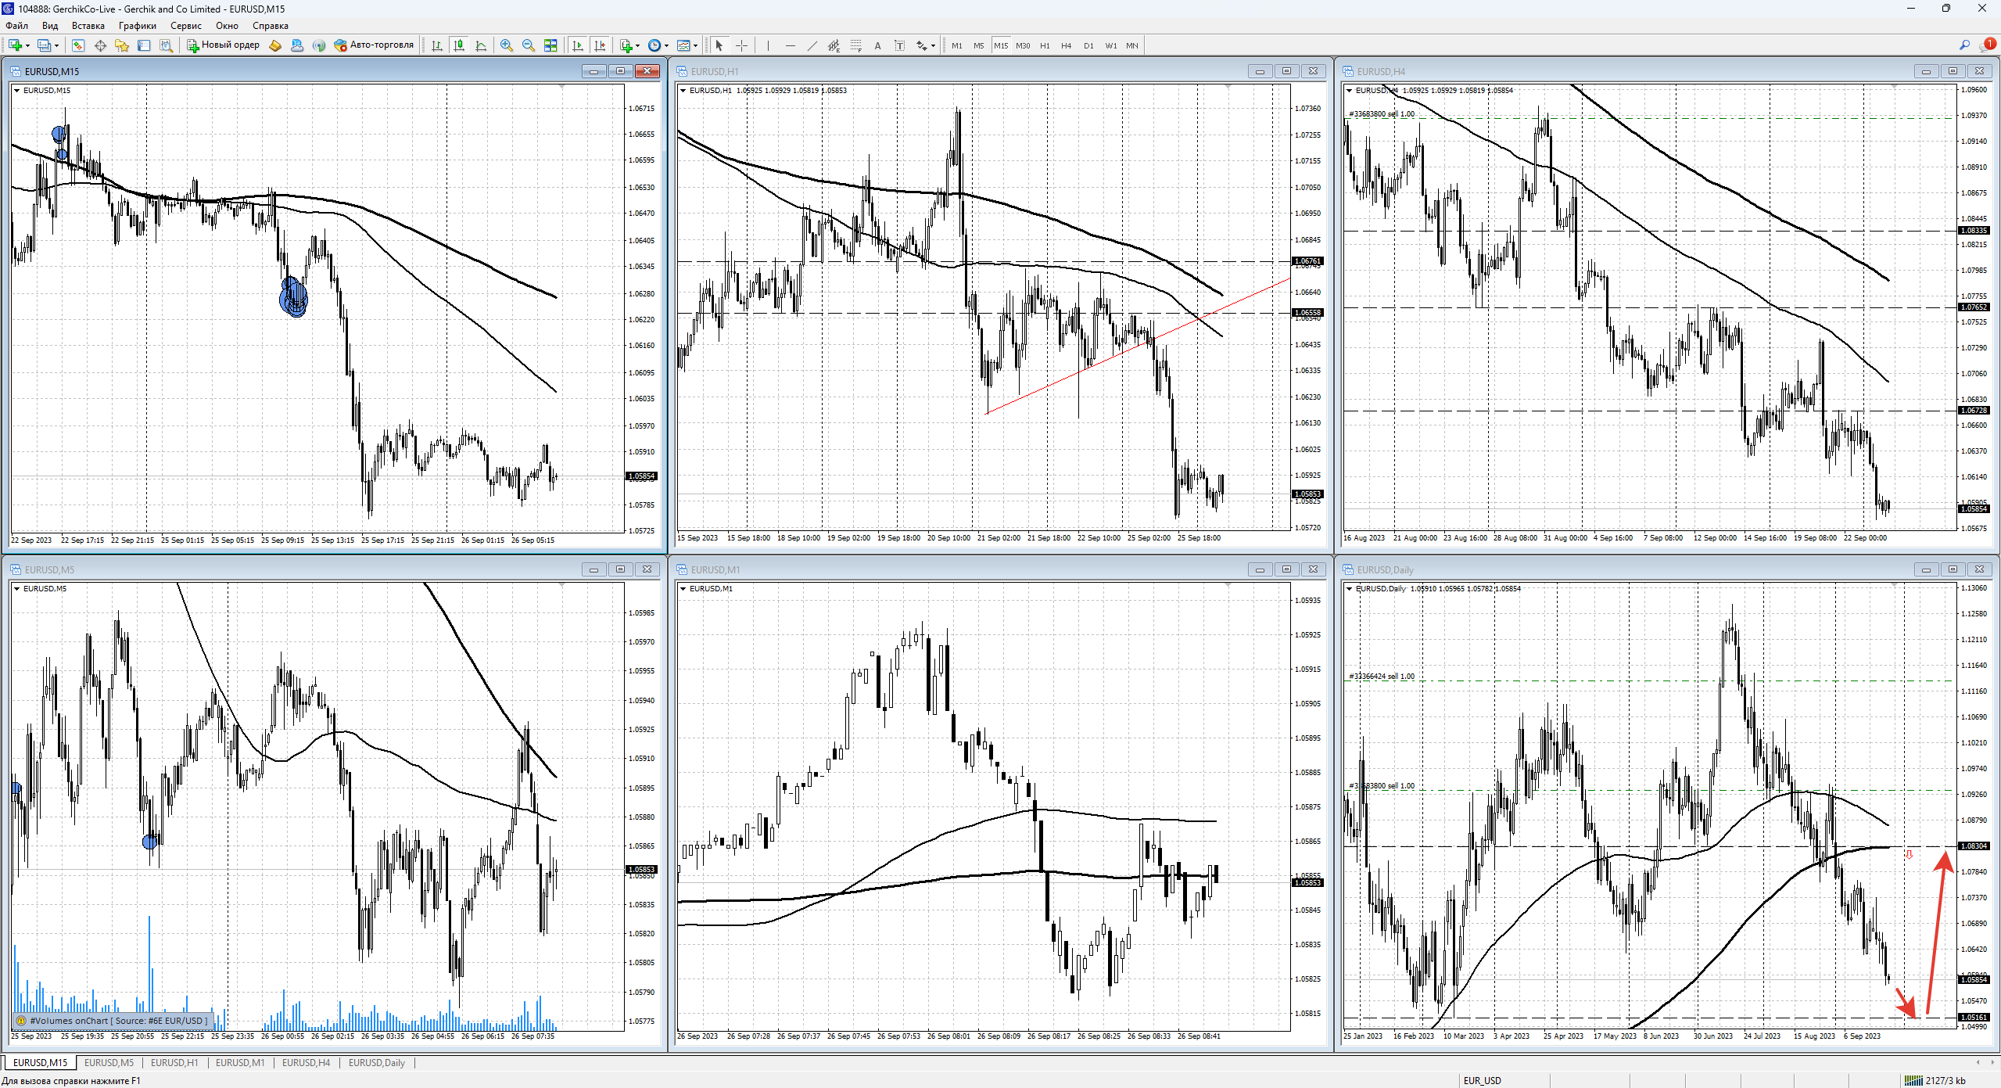Click the notification bell icon

pyautogui.click(x=1988, y=45)
